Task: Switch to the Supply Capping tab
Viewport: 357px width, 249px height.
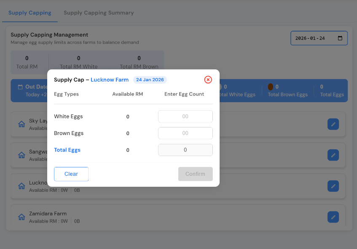Action: pos(30,13)
